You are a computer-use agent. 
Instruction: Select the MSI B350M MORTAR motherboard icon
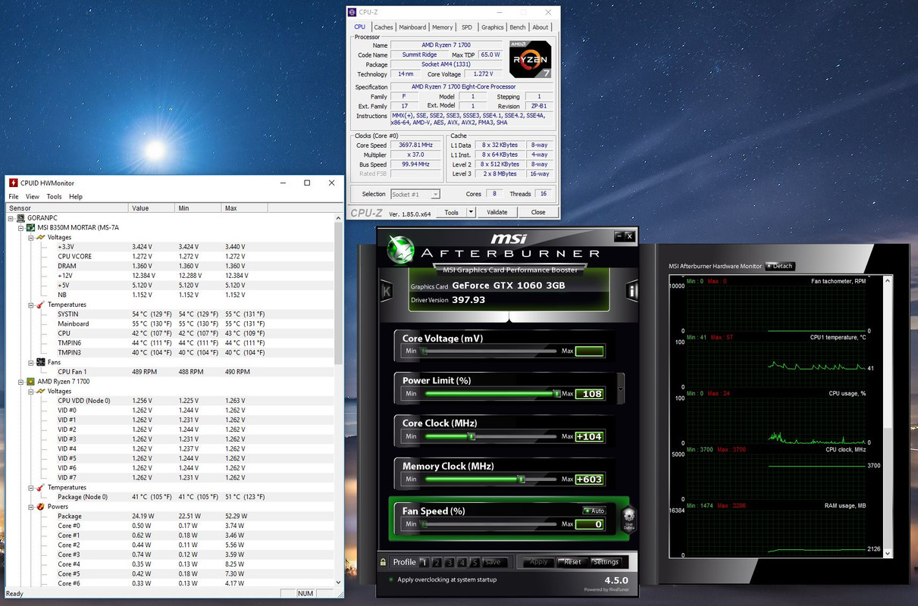[30, 227]
